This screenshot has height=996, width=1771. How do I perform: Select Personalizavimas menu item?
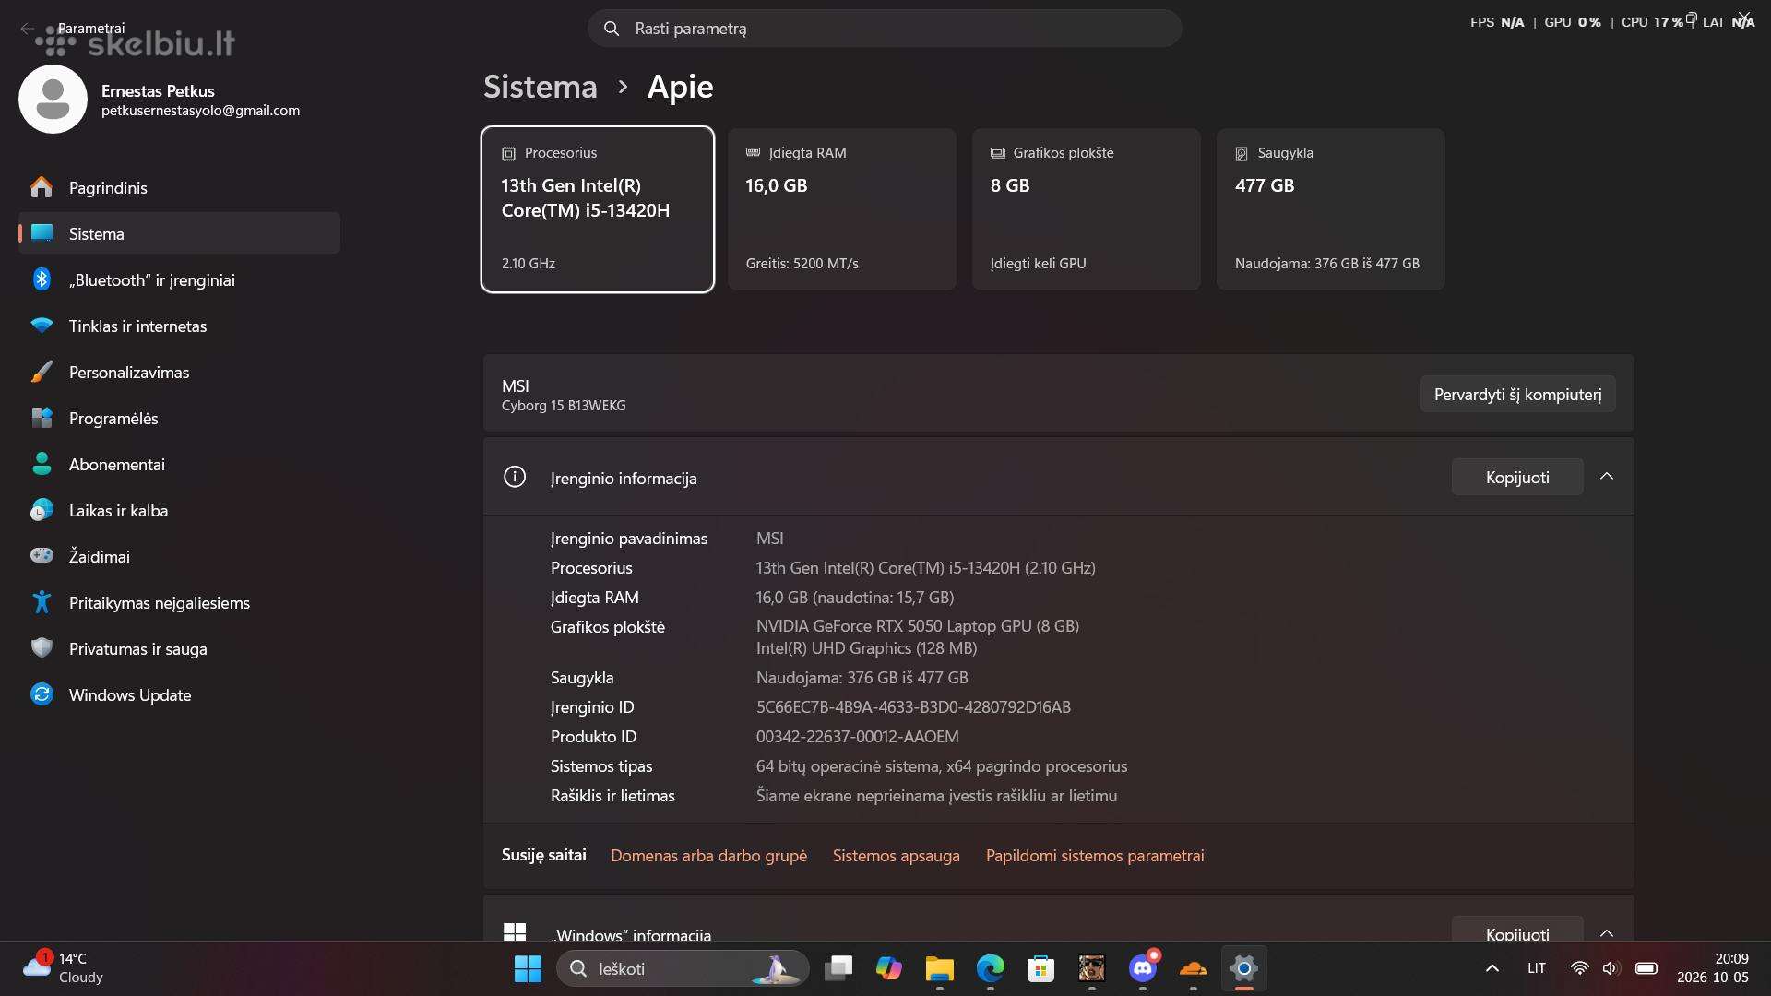(x=179, y=372)
